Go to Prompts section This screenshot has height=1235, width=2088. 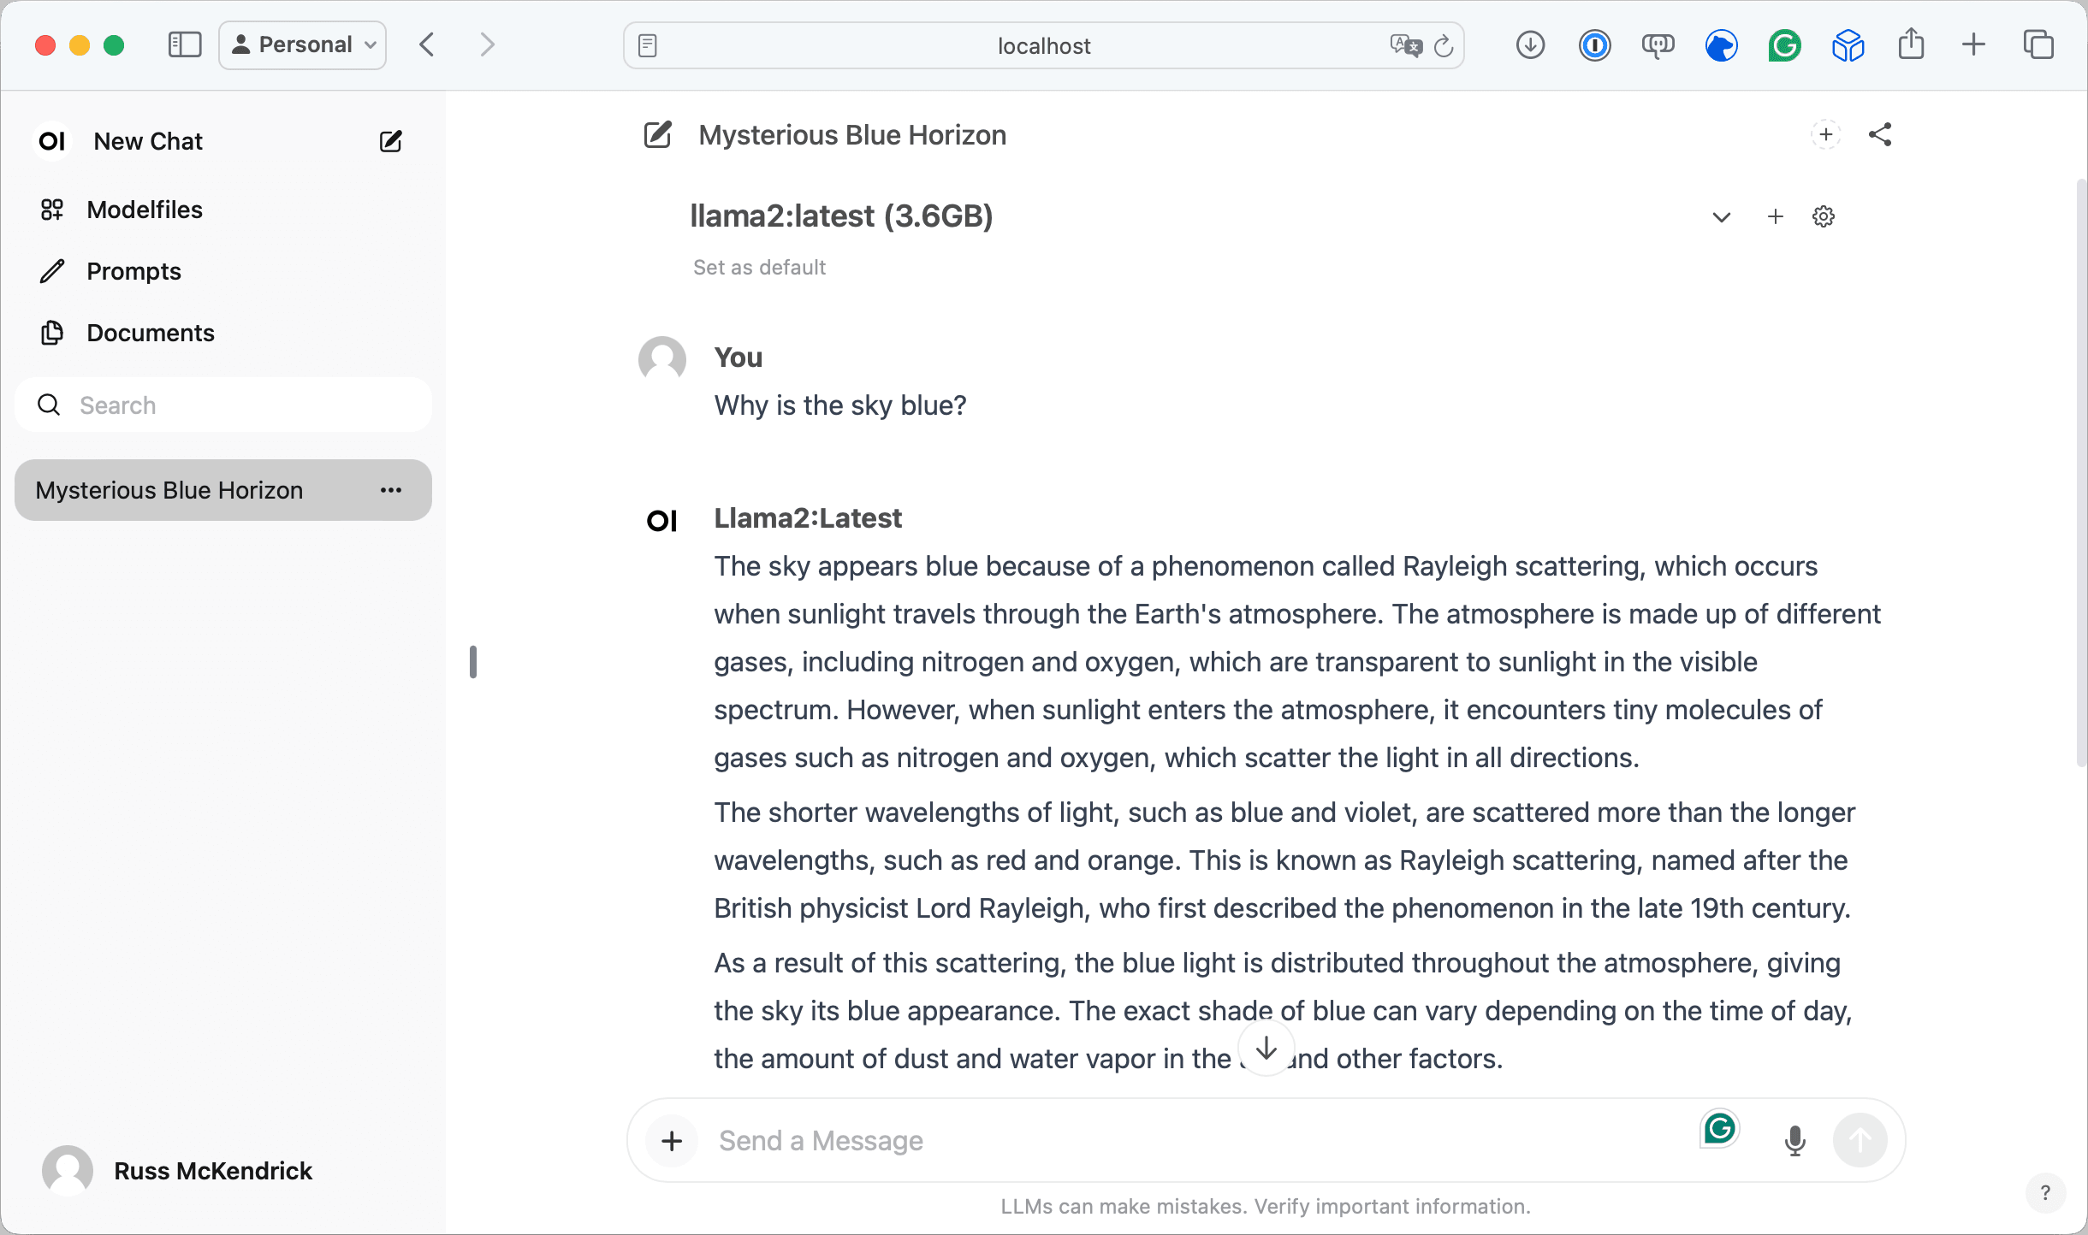coord(133,271)
